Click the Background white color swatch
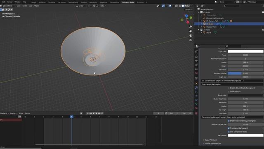This screenshot has width=264, height=149. pos(245,135)
